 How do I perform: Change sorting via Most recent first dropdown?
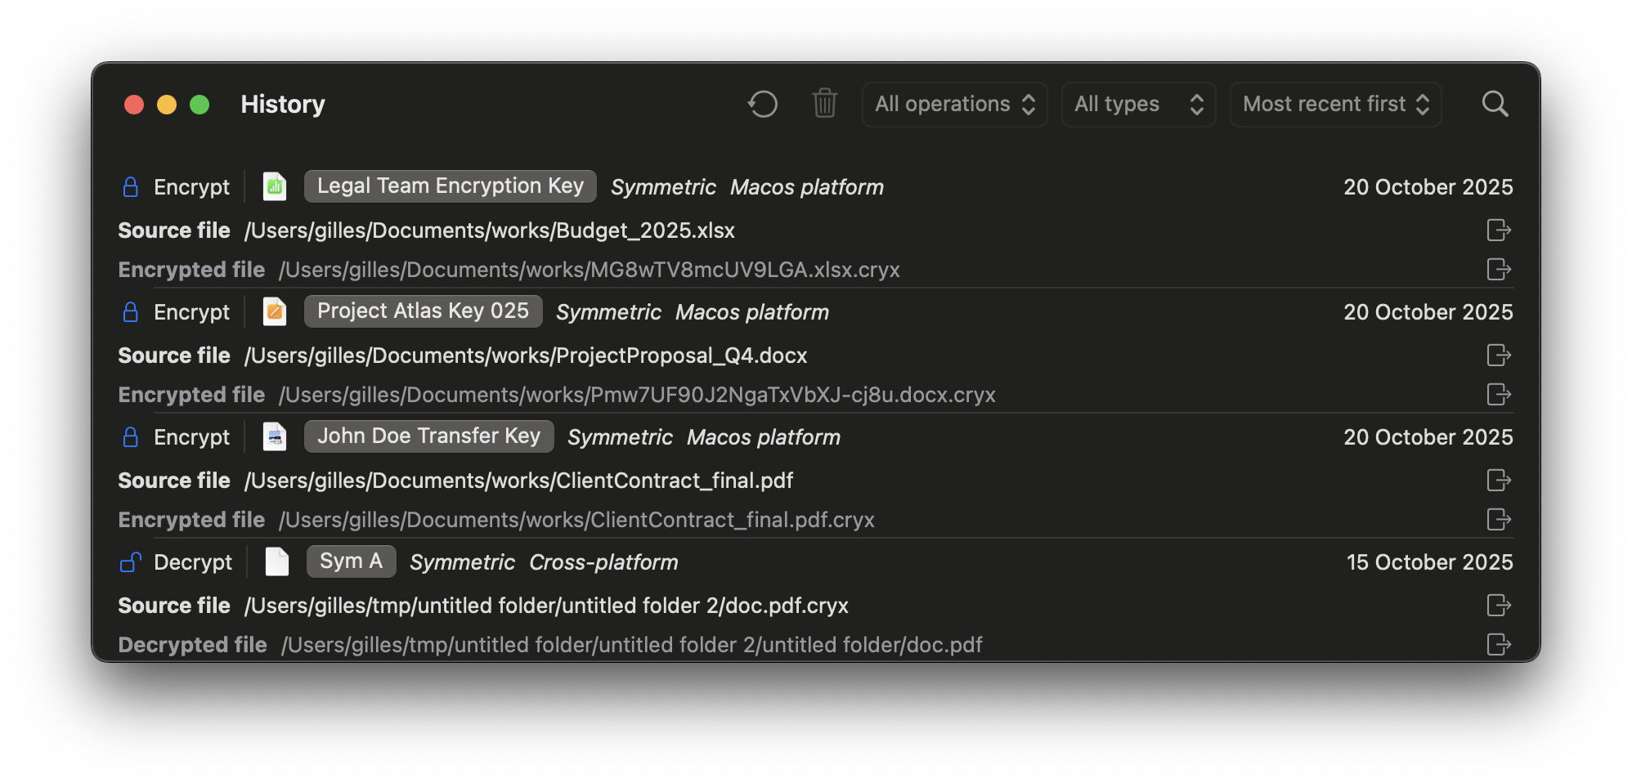pyautogui.click(x=1335, y=104)
